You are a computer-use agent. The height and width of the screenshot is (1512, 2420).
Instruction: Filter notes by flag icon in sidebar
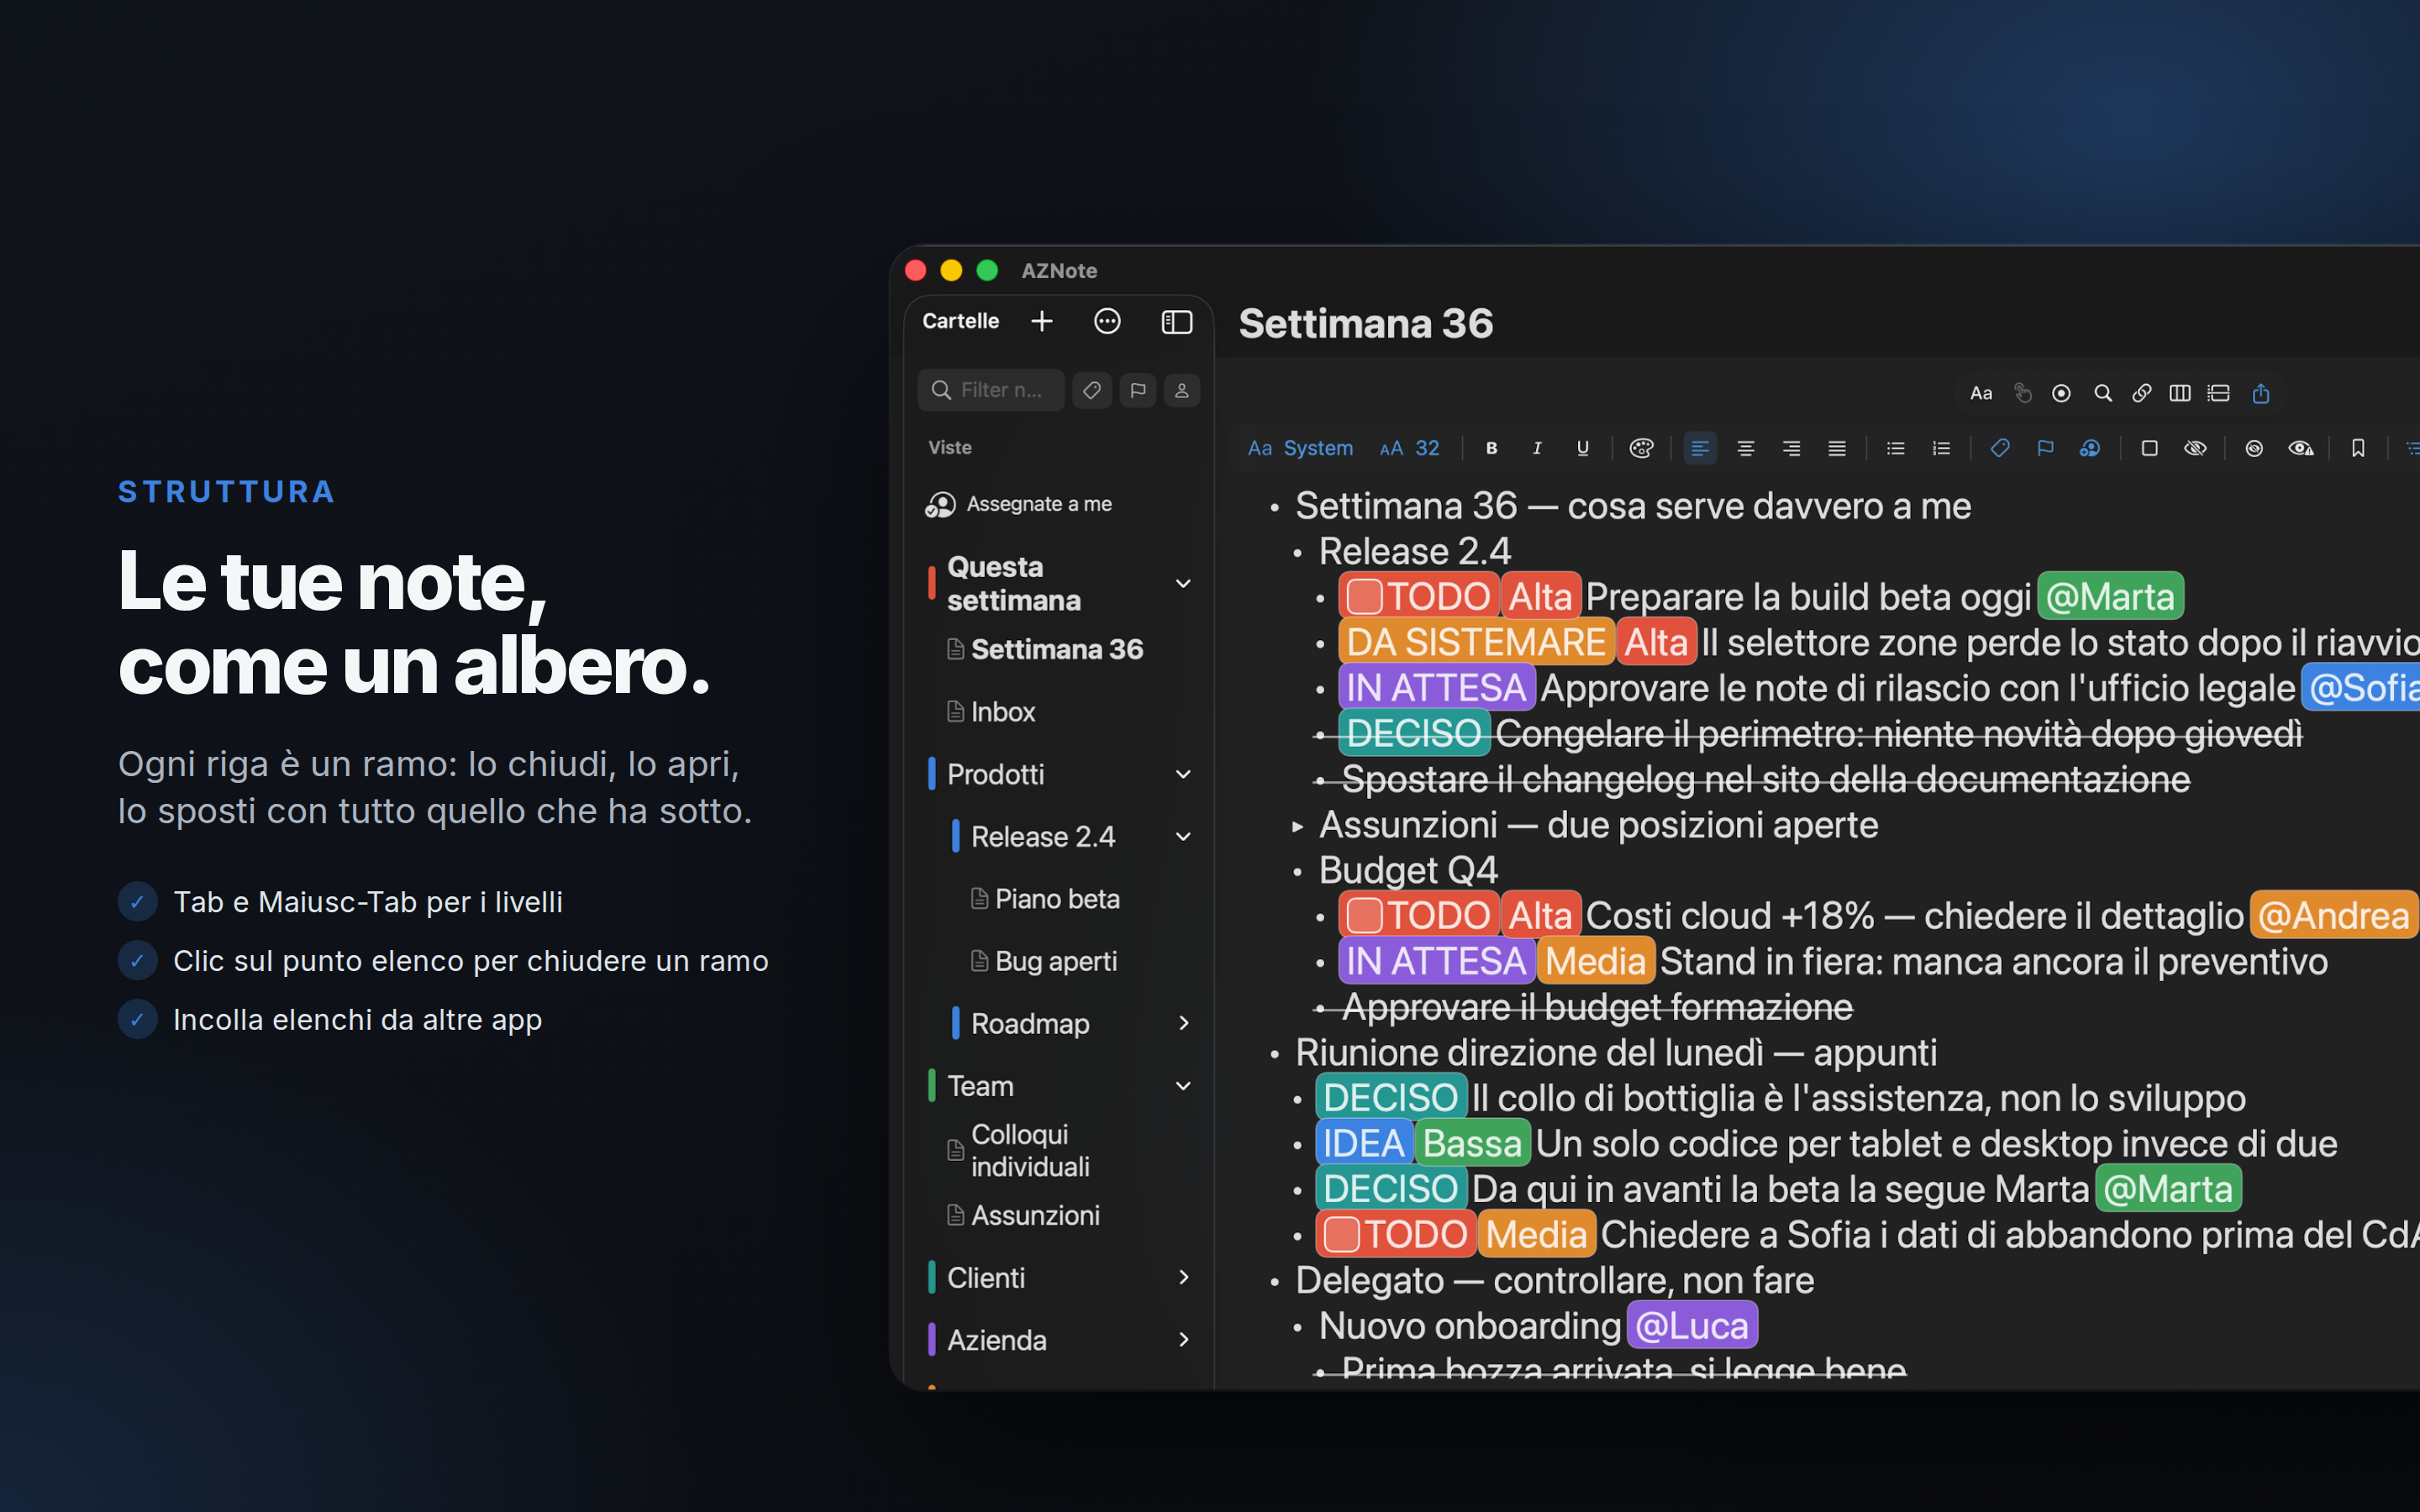(x=1138, y=390)
